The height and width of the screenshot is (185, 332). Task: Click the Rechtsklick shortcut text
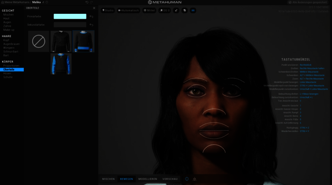click(x=306, y=65)
